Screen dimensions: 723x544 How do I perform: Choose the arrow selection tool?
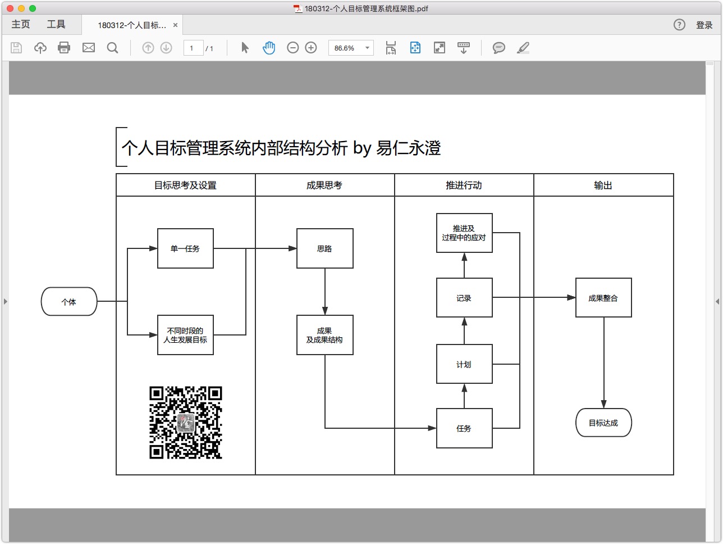coord(245,48)
